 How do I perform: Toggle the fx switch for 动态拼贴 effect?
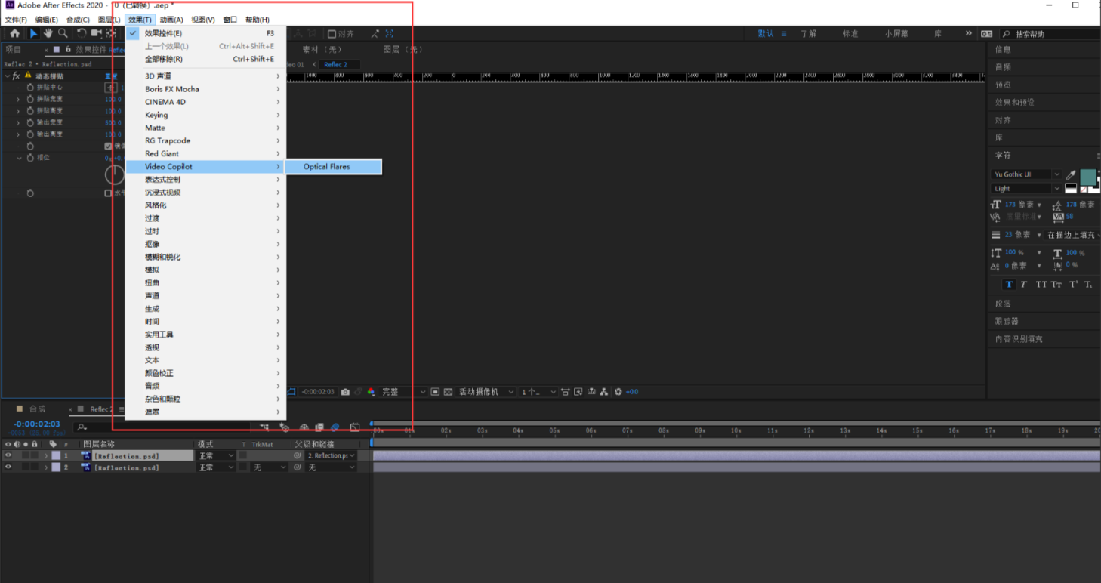click(x=16, y=76)
